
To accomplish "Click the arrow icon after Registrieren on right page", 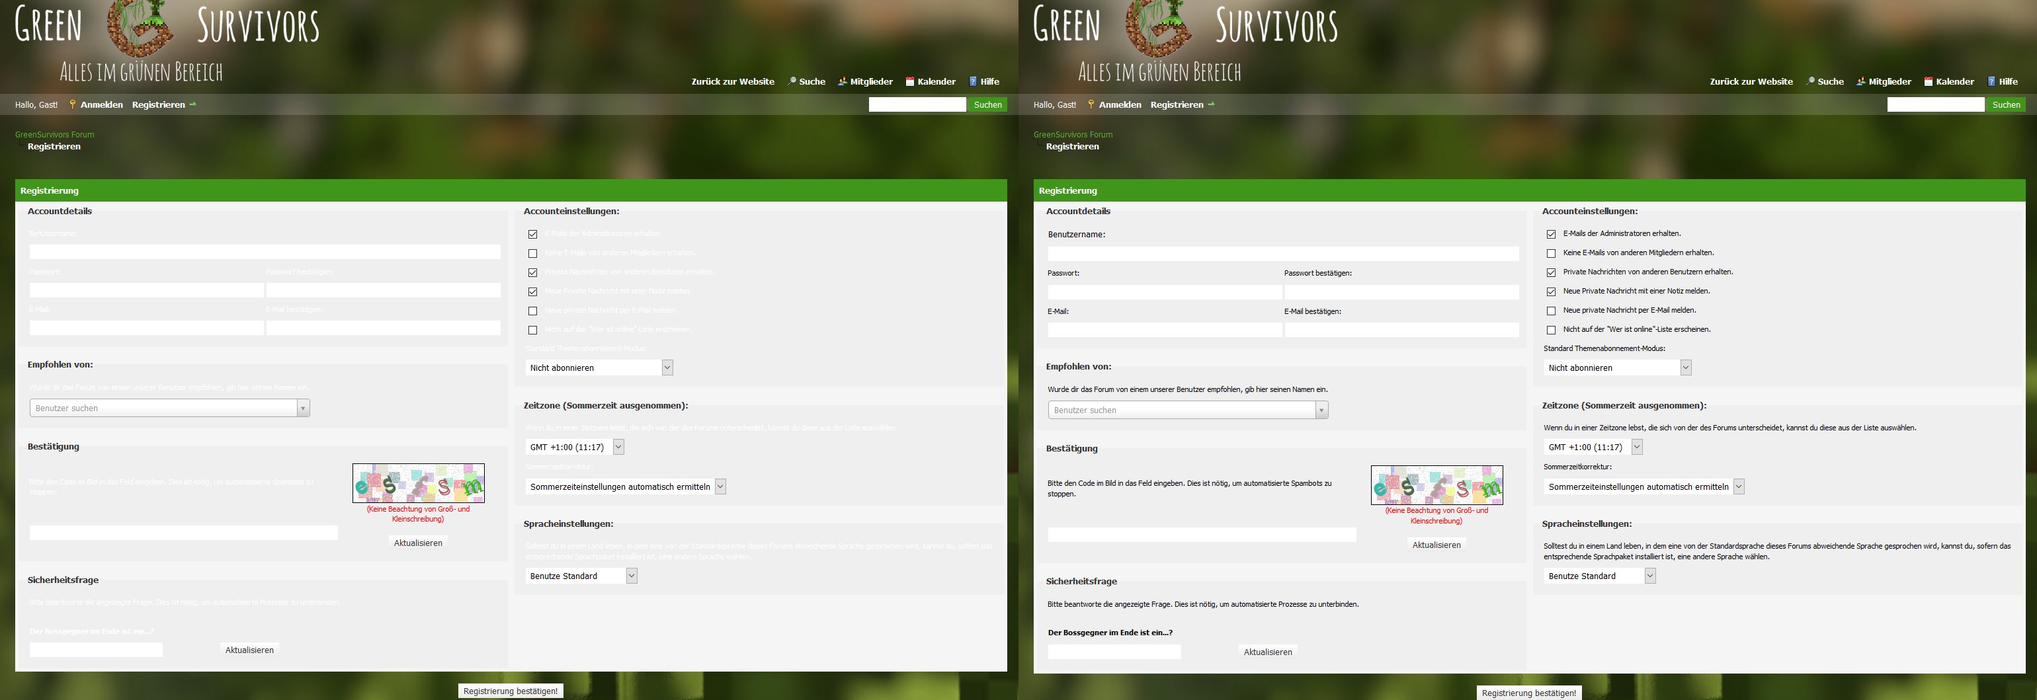I will [1211, 104].
